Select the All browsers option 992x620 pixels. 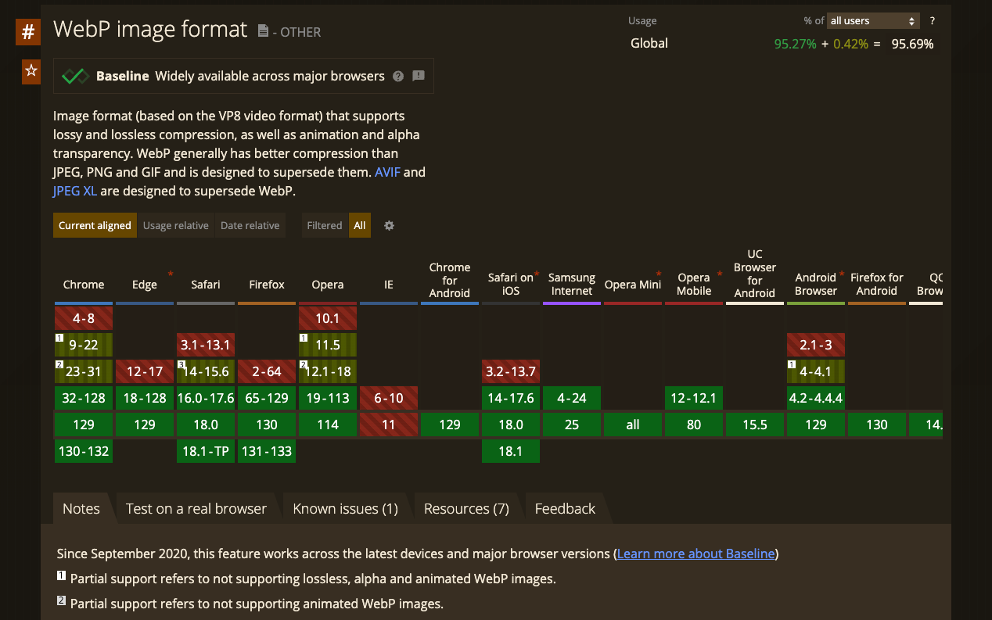tap(360, 225)
